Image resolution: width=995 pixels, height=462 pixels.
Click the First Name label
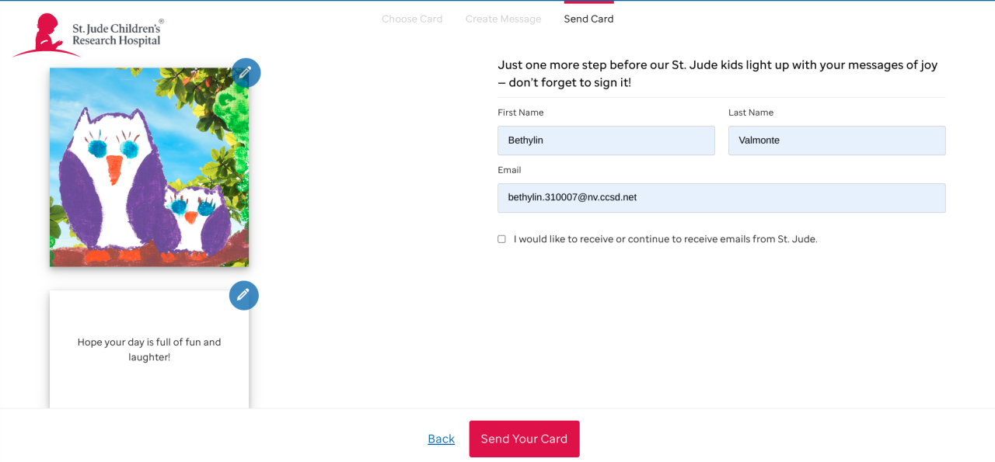[521, 113]
